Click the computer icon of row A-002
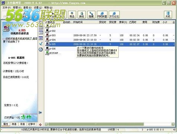Screen dimensions: 177x134 47,31
